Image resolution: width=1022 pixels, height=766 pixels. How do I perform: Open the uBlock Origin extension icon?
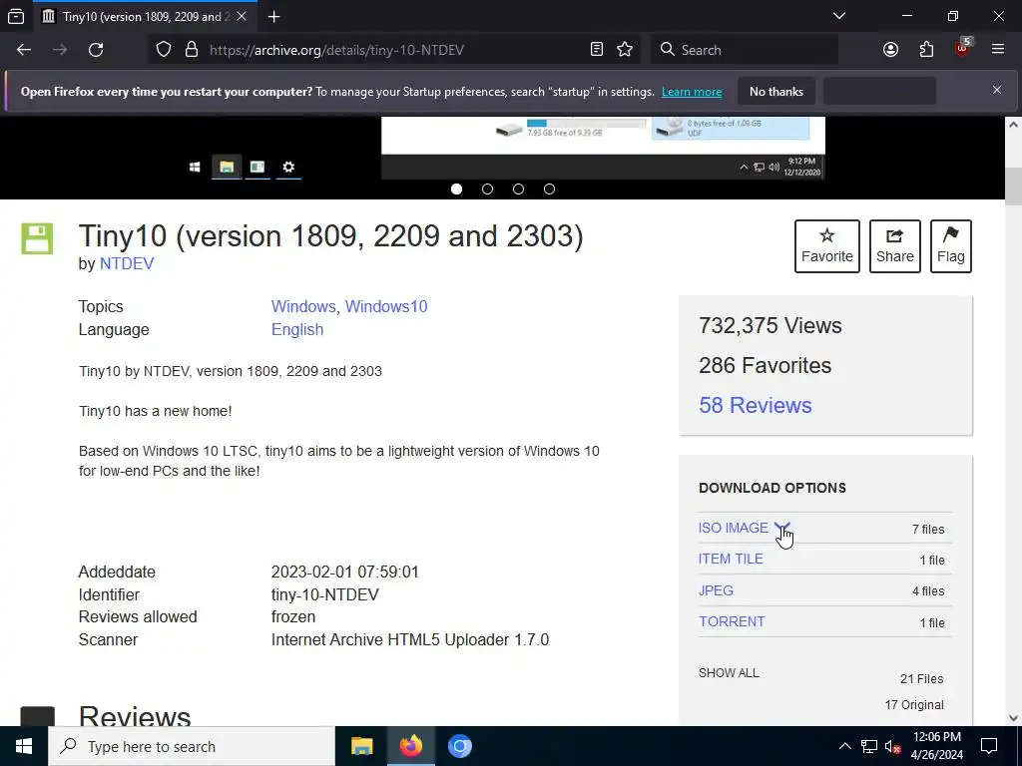pyautogui.click(x=963, y=48)
